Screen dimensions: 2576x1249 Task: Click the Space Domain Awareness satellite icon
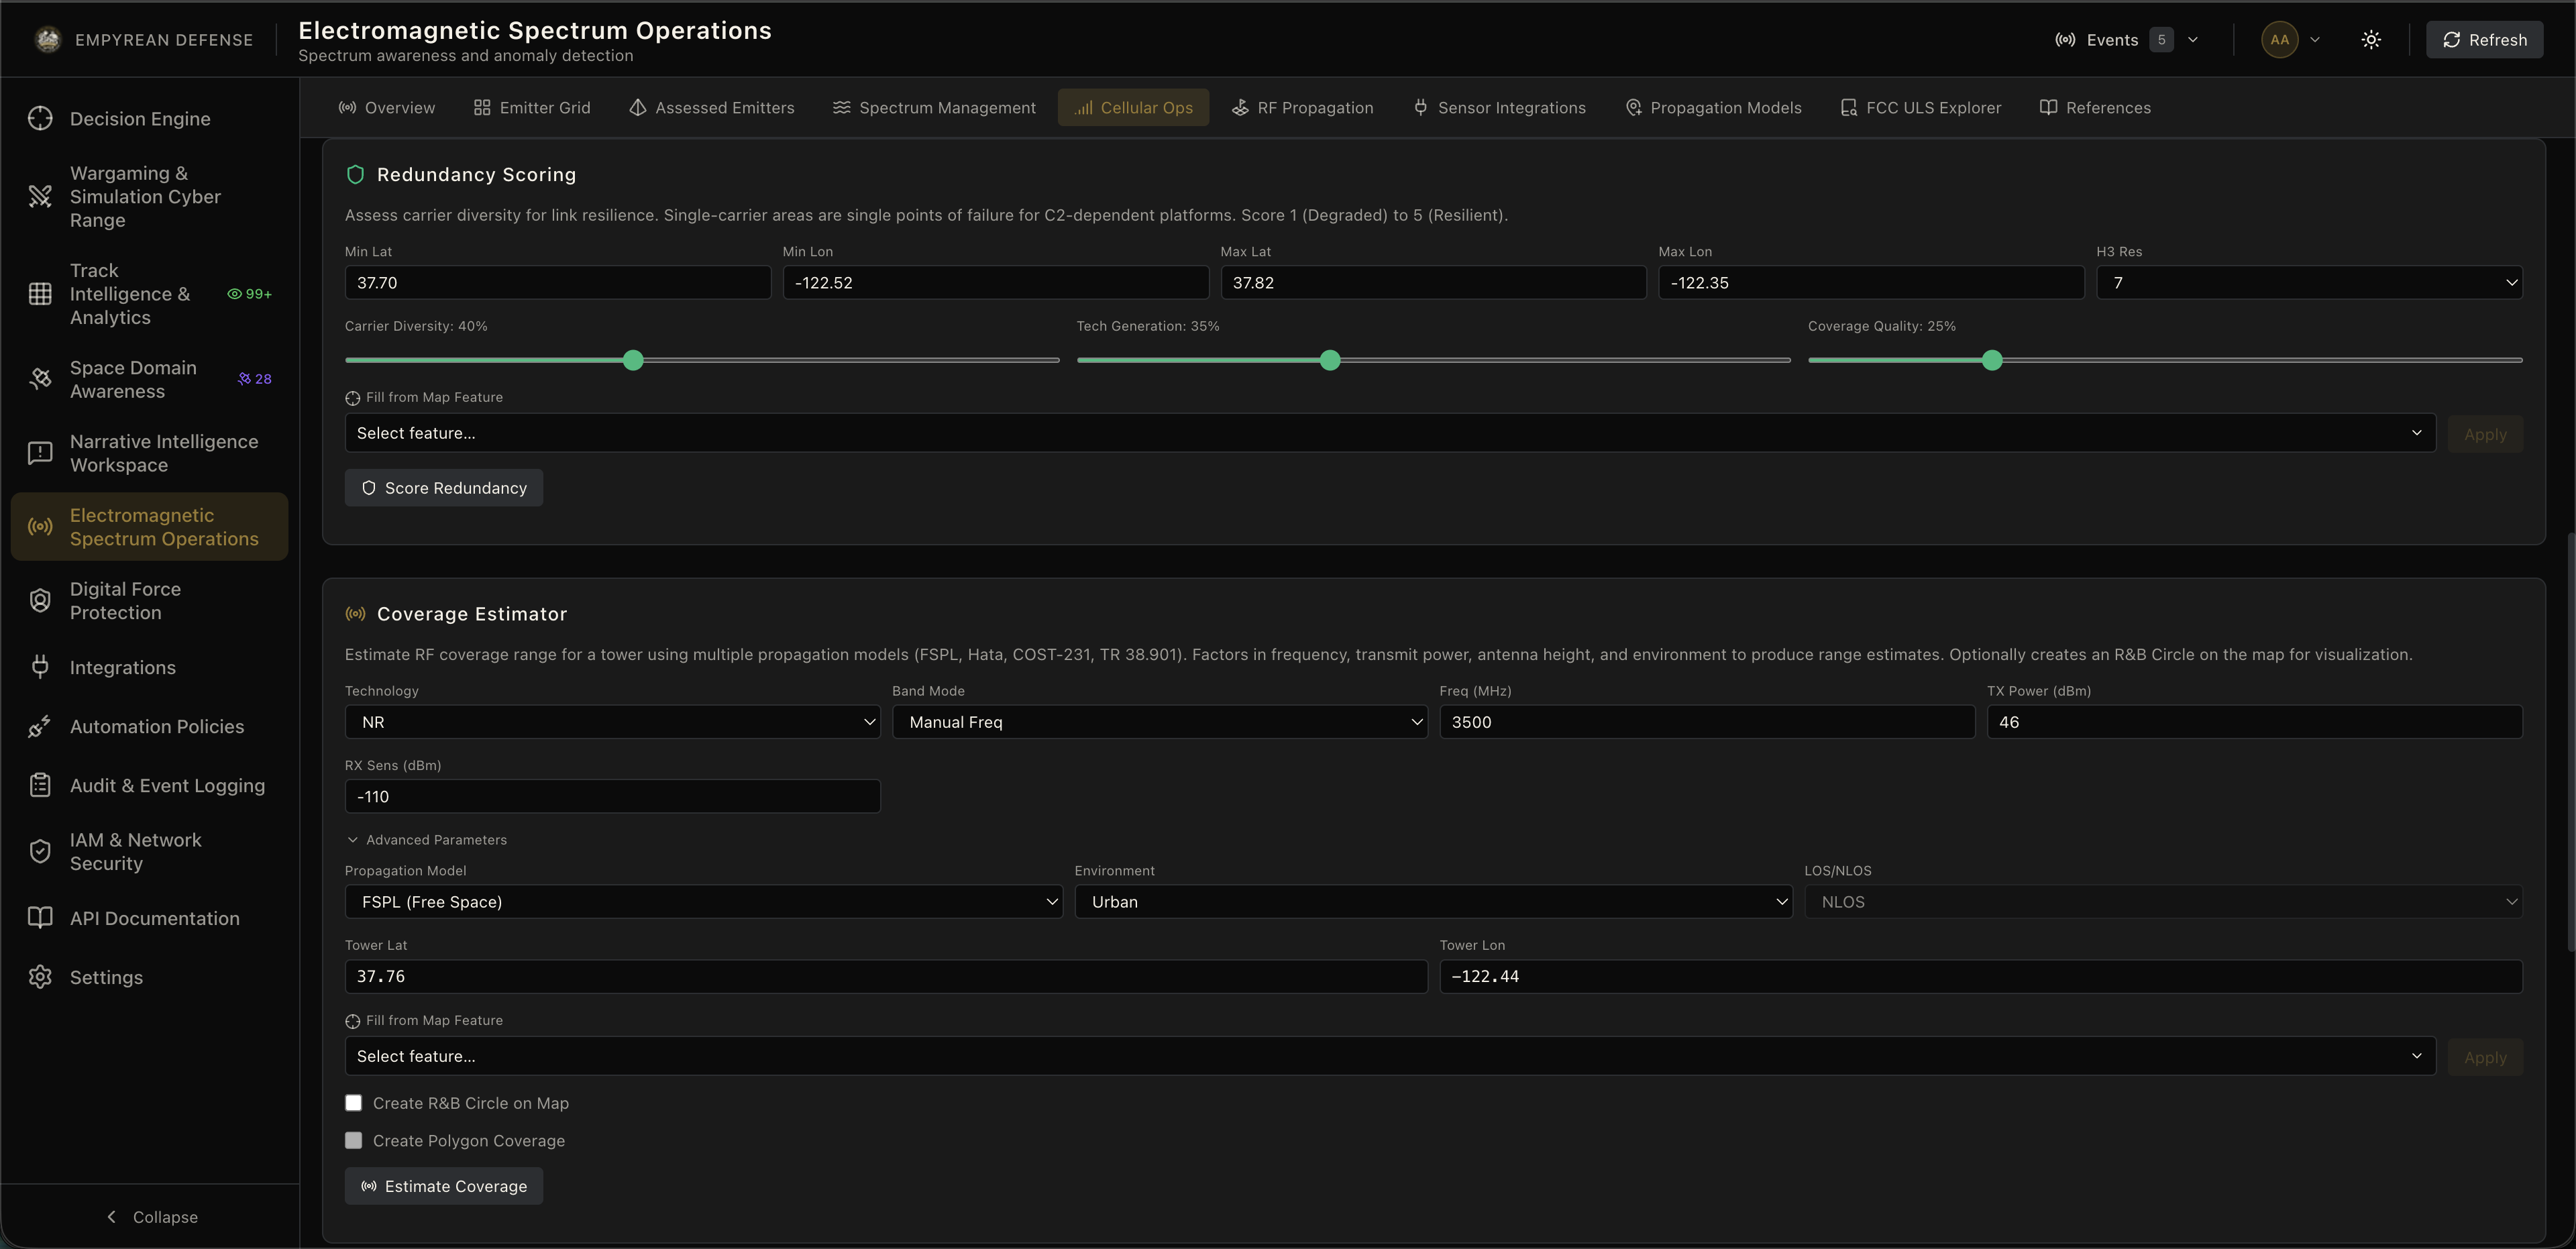pos(40,379)
